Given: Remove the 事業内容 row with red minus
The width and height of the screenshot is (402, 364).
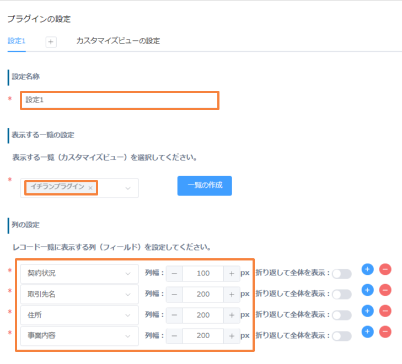Looking at the screenshot, I should 385,332.
